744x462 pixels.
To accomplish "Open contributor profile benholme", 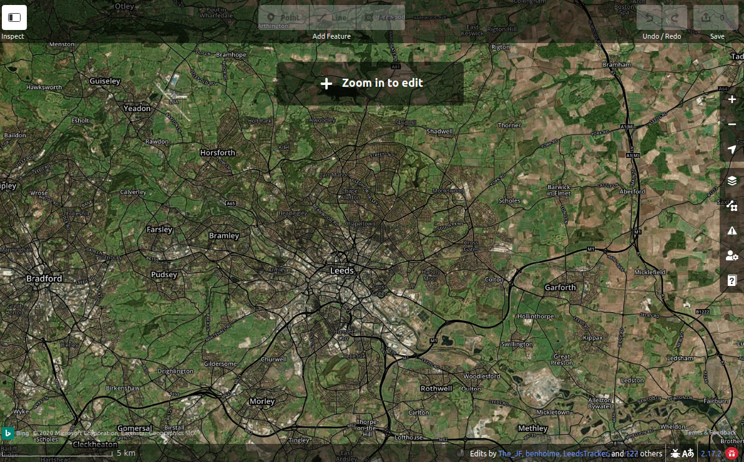I will click(542, 453).
